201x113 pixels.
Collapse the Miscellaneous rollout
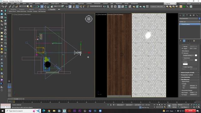(189, 79)
